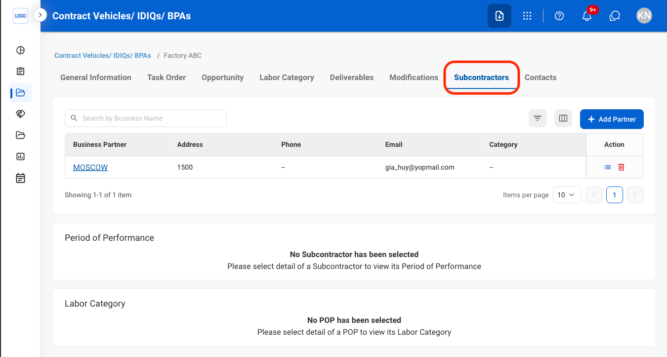The height and width of the screenshot is (357, 667).
Task: Open the chat messages icon
Action: coord(615,16)
